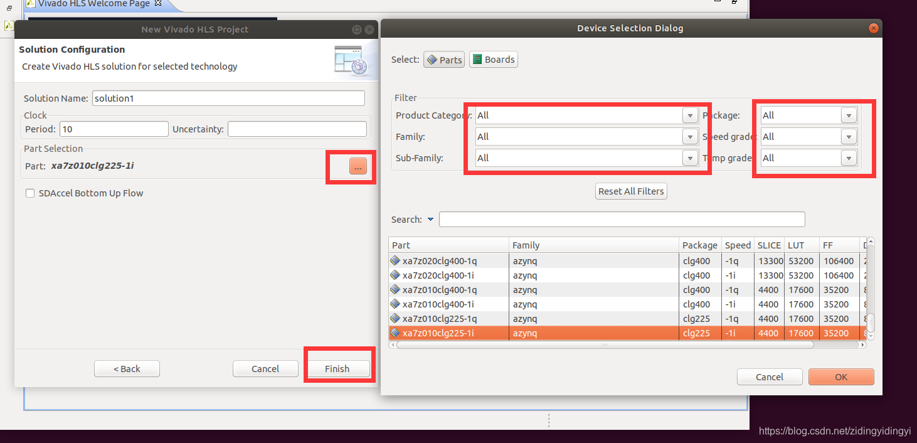Select part row xa7z020clg400-1i
Image resolution: width=917 pixels, height=443 pixels.
(627, 275)
